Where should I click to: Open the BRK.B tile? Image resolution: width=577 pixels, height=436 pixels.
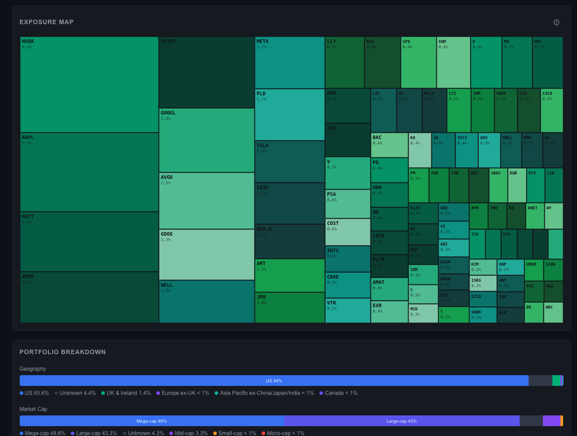pyautogui.click(x=290, y=241)
